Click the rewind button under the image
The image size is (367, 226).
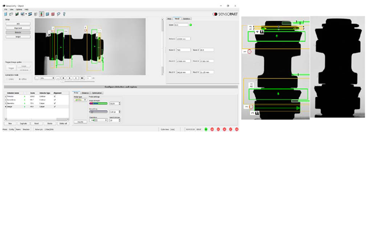click(x=63, y=78)
